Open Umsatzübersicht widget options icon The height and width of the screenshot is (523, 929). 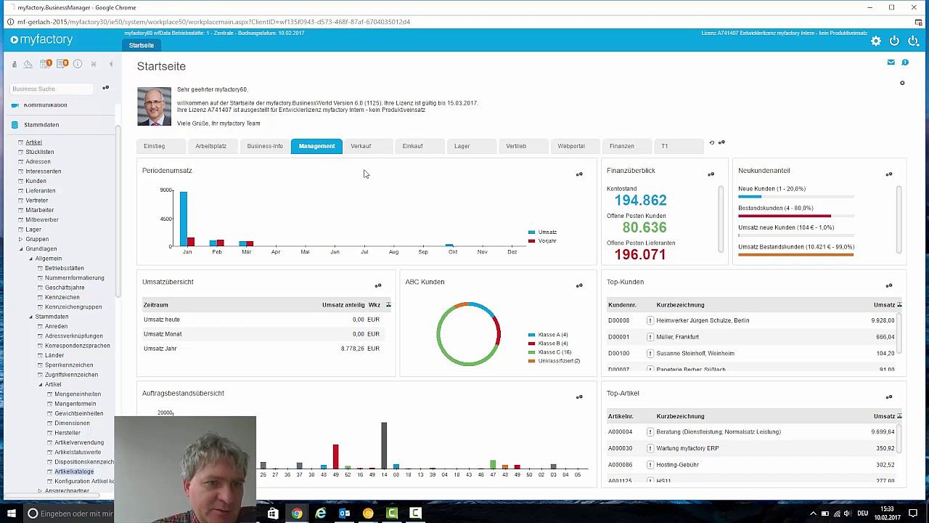(x=377, y=285)
